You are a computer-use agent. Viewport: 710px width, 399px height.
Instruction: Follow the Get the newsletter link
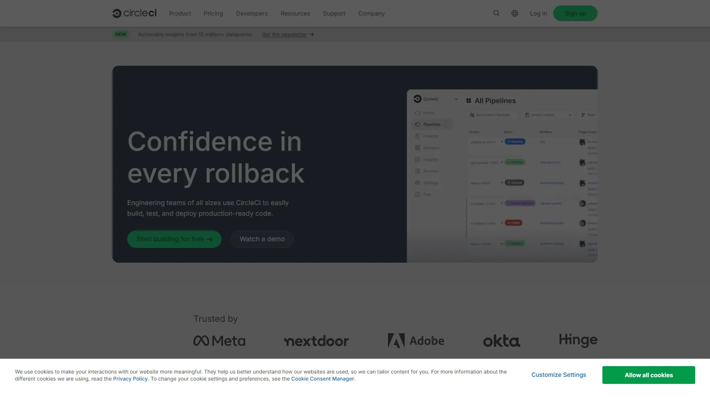284,34
